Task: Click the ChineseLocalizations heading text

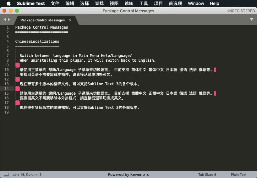Action: (37, 41)
